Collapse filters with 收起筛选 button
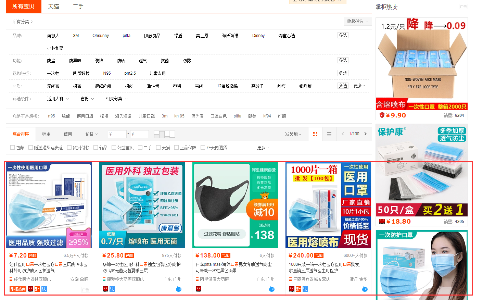This screenshot has height=300, width=483. pyautogui.click(x=358, y=21)
